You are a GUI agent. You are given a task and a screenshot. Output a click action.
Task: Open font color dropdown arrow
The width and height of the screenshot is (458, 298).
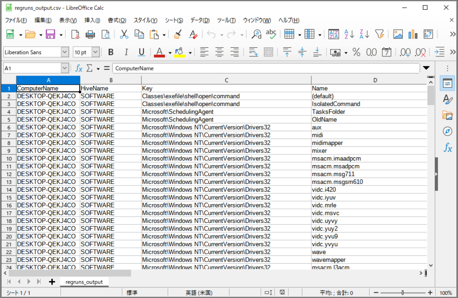(170, 53)
